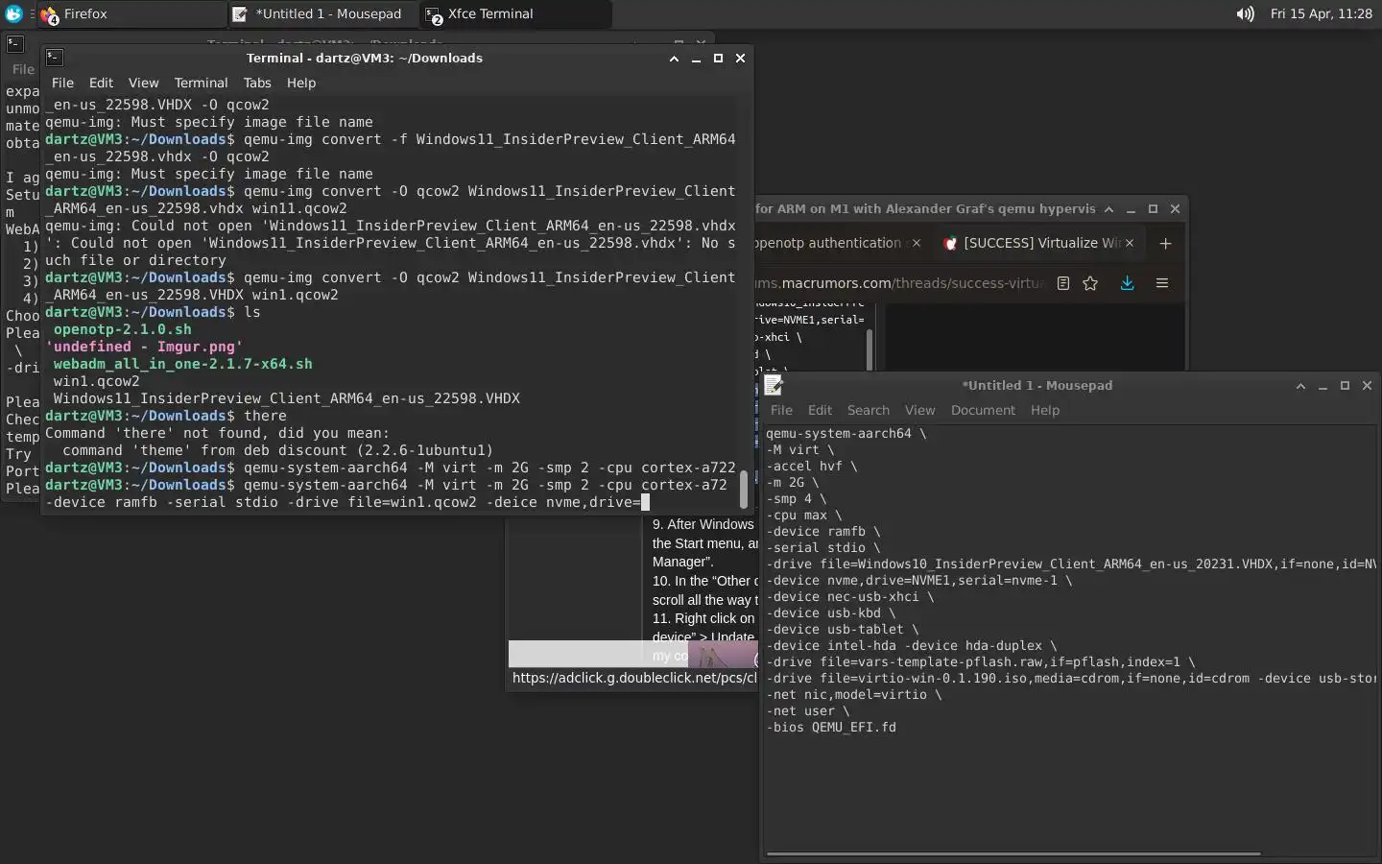This screenshot has width=1382, height=864.
Task: Open the Terminal window File menu
Action: (x=62, y=83)
